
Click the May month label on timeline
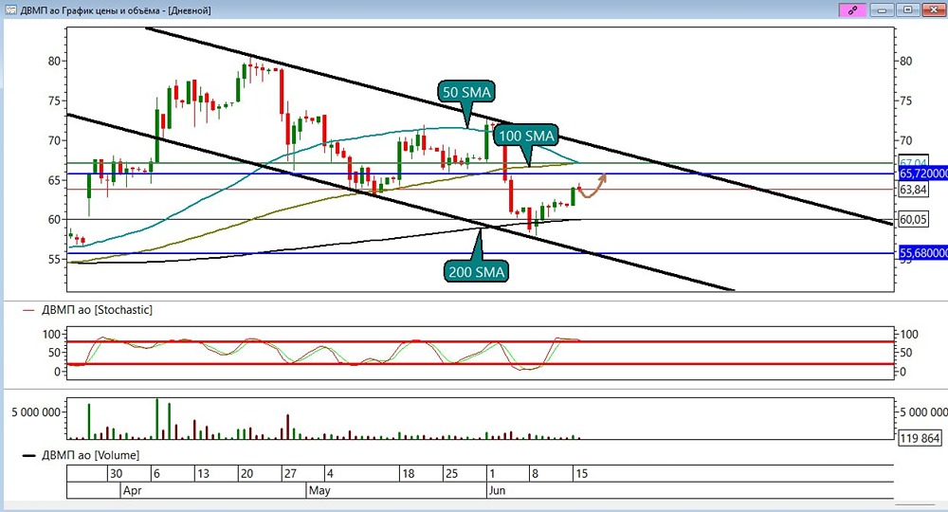[x=319, y=490]
